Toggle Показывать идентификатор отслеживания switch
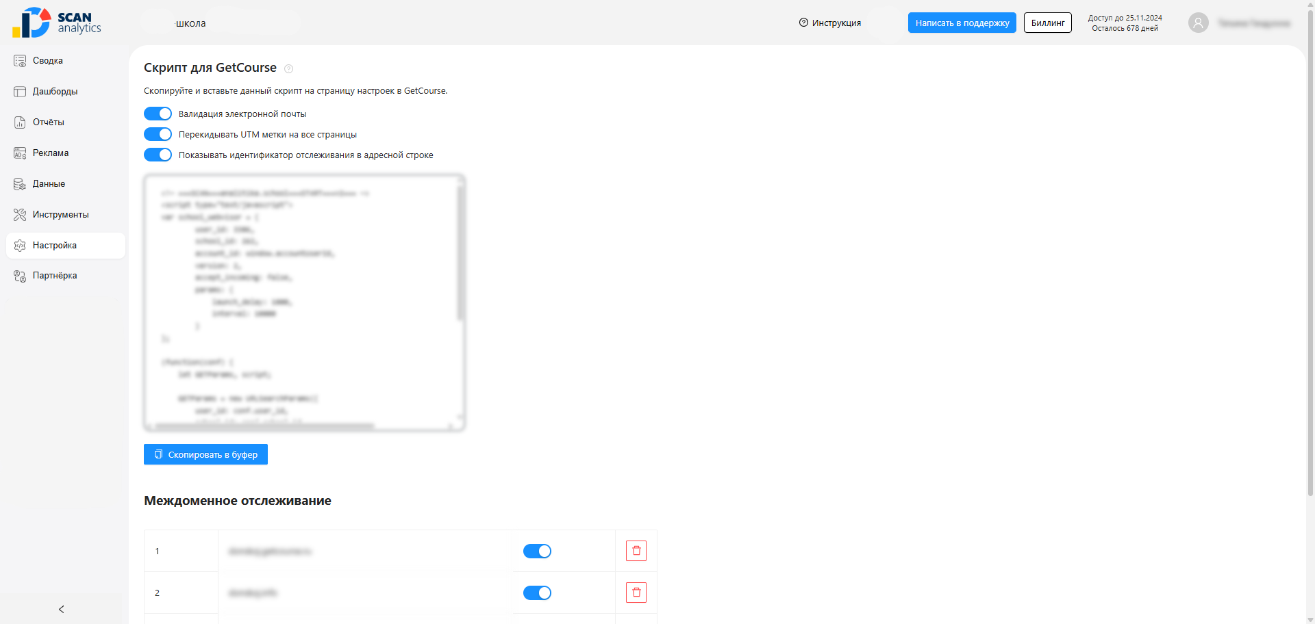Viewport: 1315px width, 624px height. coord(158,155)
